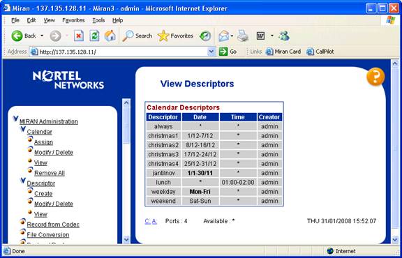The image size is (402, 258).
Task: Select the christmas4 descriptor cell
Action: click(163, 164)
